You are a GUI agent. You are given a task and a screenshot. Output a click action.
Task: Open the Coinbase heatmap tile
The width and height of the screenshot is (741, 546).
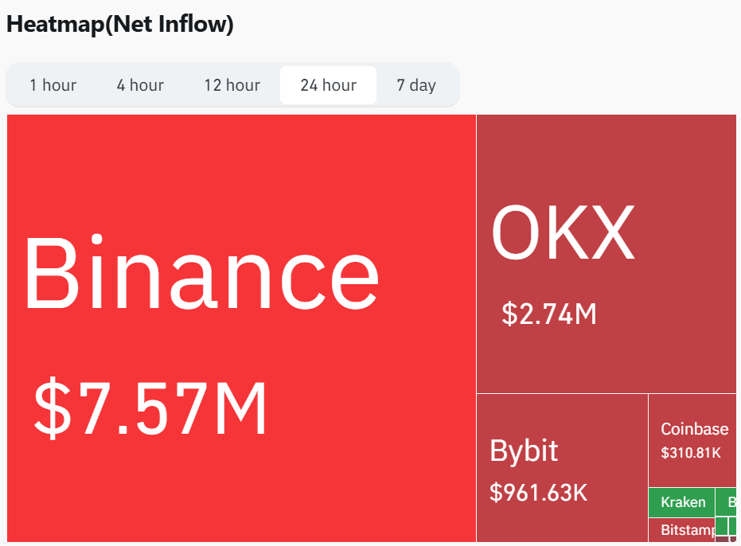(x=692, y=441)
